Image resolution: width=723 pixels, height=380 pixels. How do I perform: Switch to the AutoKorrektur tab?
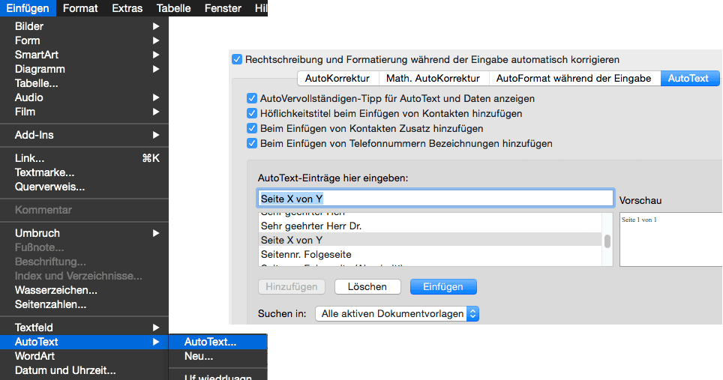point(337,78)
